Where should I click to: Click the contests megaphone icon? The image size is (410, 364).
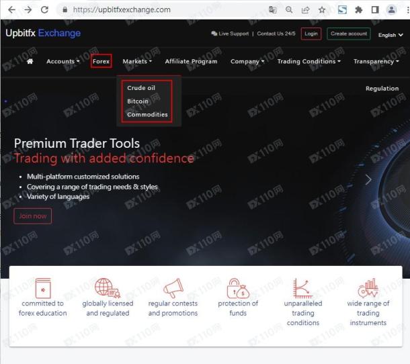pos(173,288)
